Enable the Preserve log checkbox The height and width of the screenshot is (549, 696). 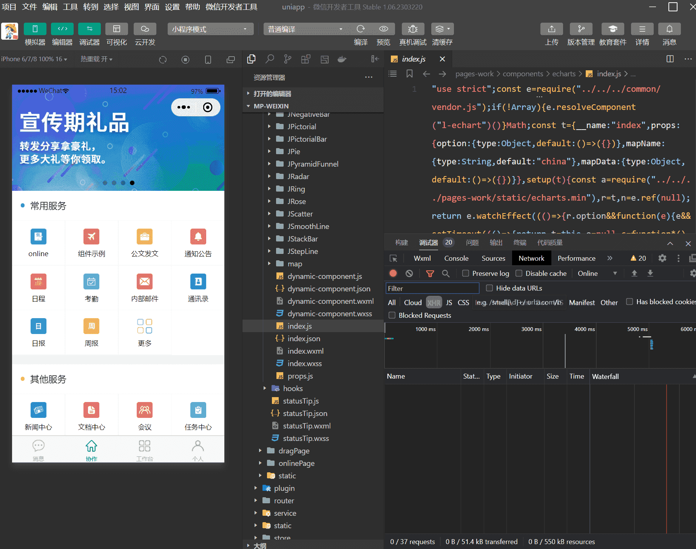[x=466, y=273]
